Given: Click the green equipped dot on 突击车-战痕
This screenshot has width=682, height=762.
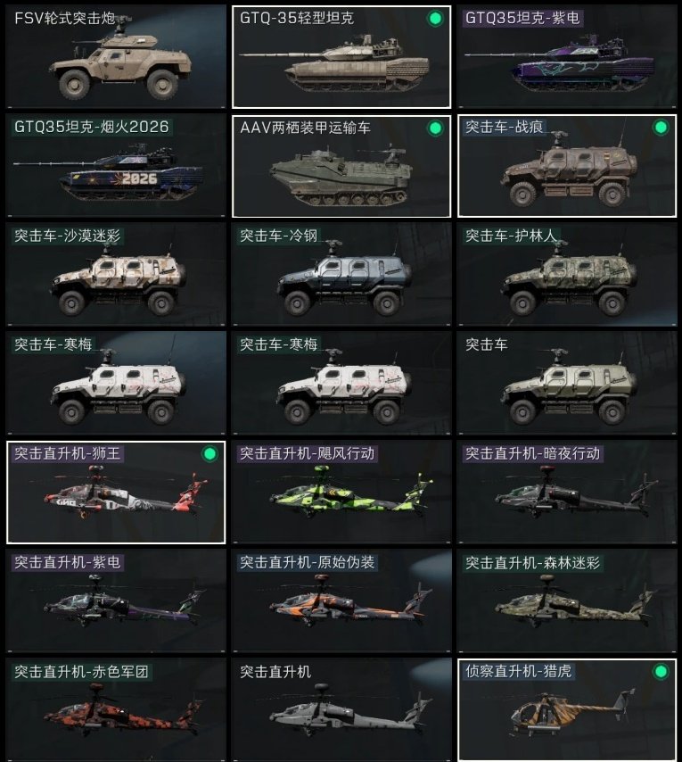Looking at the screenshot, I should click(x=661, y=128).
